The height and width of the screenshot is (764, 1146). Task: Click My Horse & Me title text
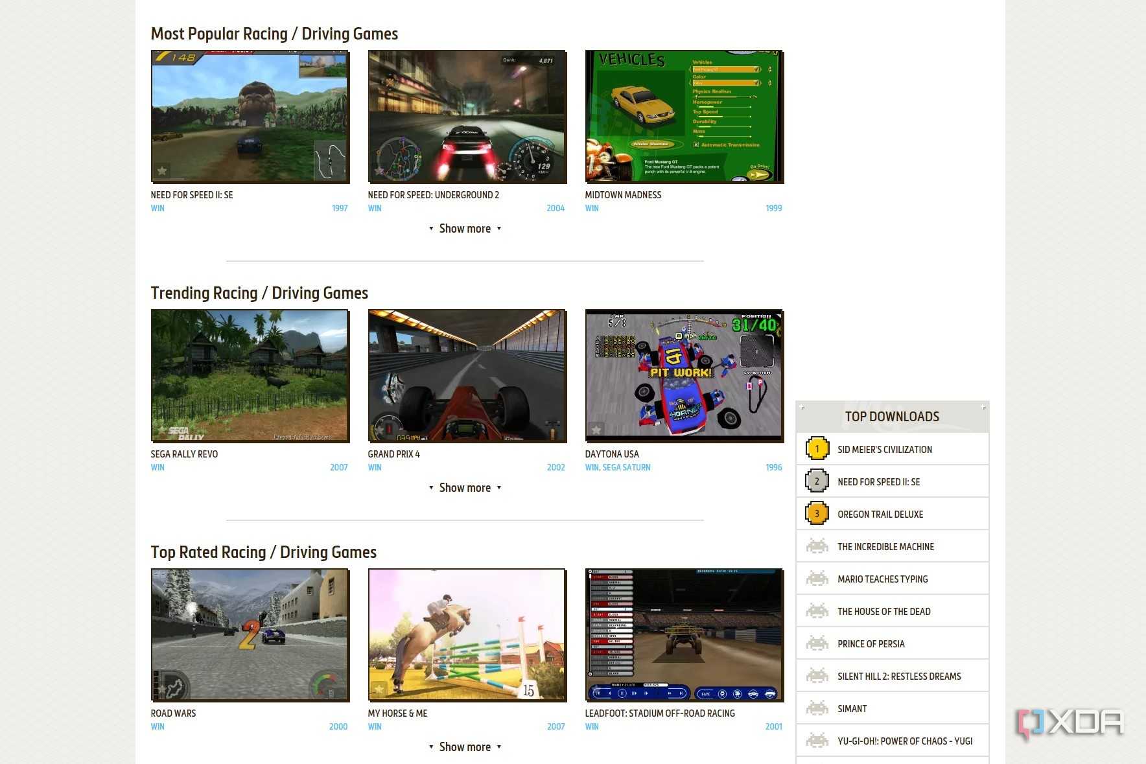click(x=397, y=713)
